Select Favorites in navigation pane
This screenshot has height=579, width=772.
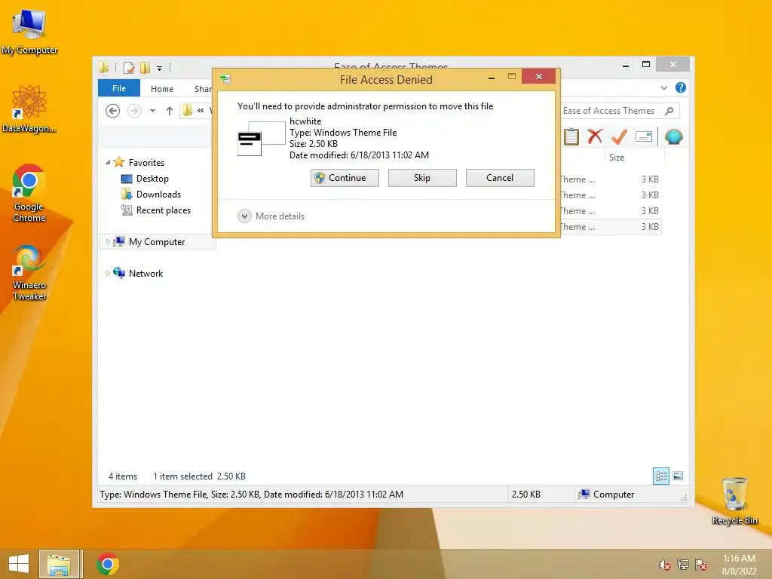click(x=146, y=163)
